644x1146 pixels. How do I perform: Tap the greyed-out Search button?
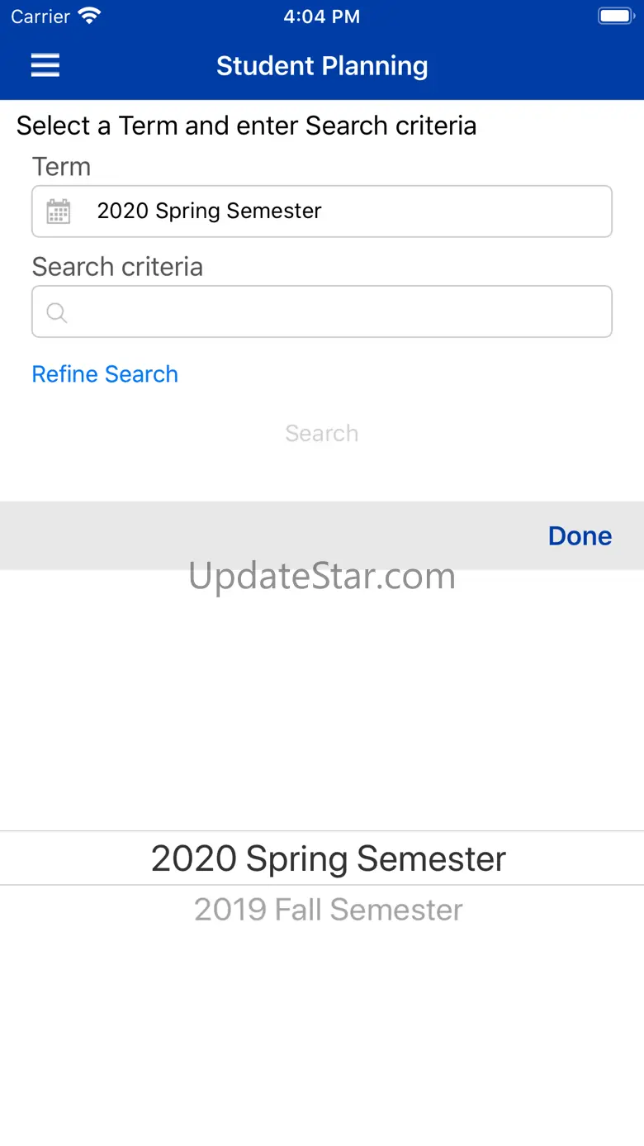(322, 433)
